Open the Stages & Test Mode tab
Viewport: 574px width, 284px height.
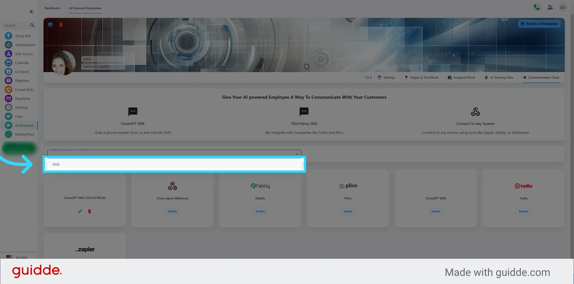coord(421,77)
